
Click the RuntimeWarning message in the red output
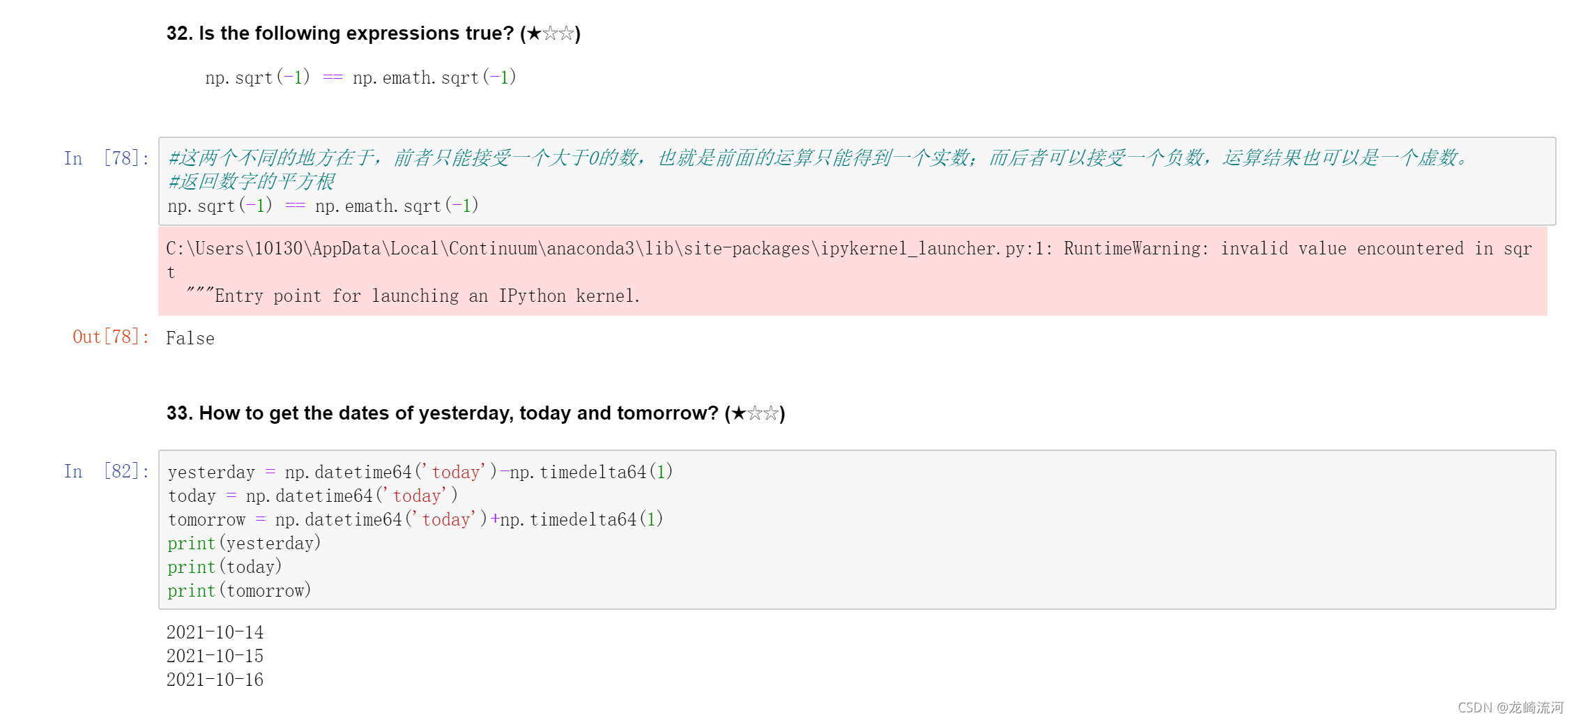[x=848, y=260]
